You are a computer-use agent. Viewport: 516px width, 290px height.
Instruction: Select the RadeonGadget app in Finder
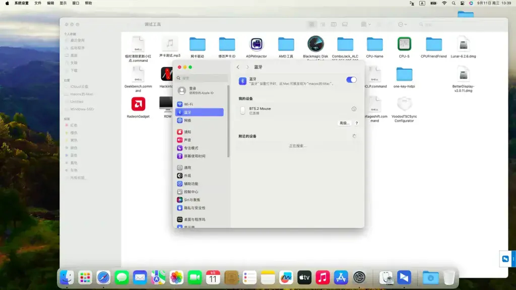pyautogui.click(x=138, y=104)
